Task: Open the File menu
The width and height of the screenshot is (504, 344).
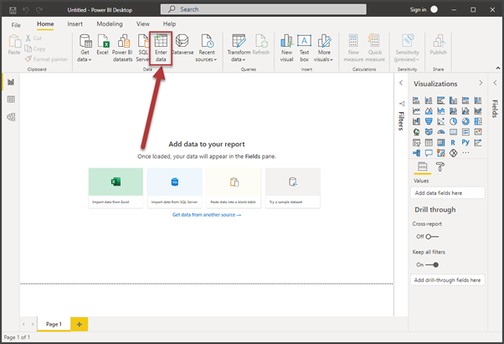Action: click(16, 25)
